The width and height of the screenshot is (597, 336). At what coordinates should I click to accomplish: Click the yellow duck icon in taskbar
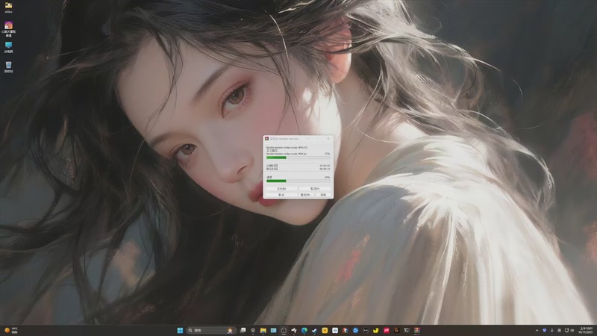click(376, 330)
